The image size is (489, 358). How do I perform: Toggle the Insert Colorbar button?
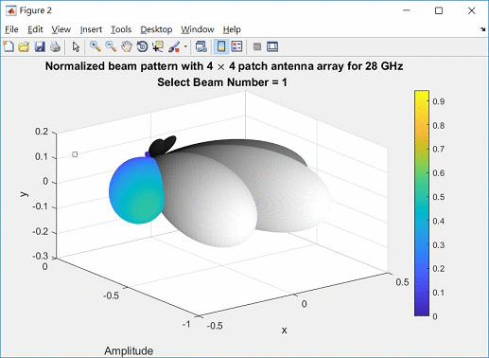(x=221, y=46)
